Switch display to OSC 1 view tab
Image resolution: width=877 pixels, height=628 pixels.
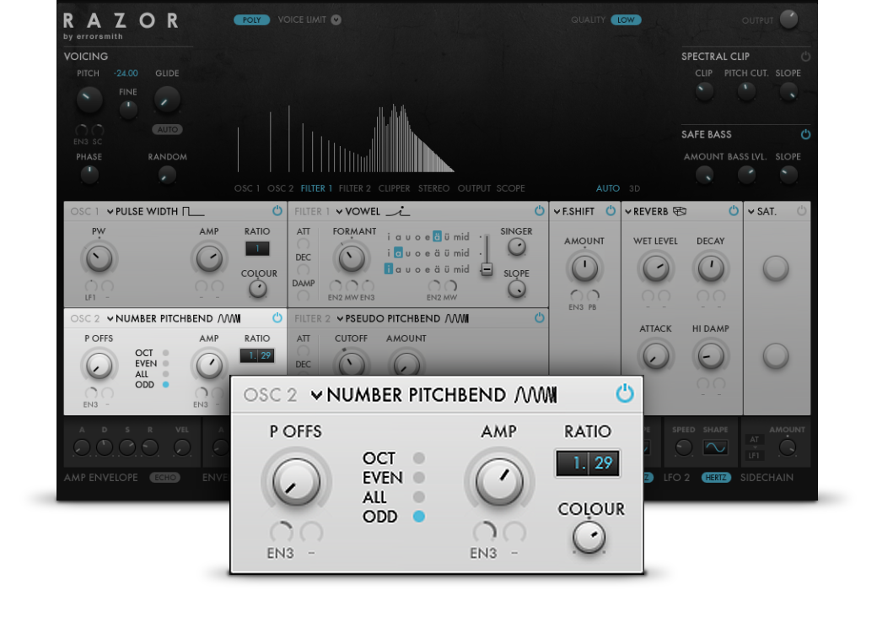[x=246, y=188]
